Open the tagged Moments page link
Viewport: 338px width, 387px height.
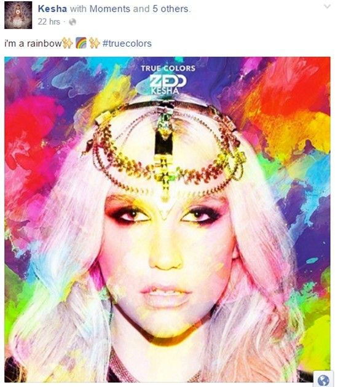pos(109,9)
